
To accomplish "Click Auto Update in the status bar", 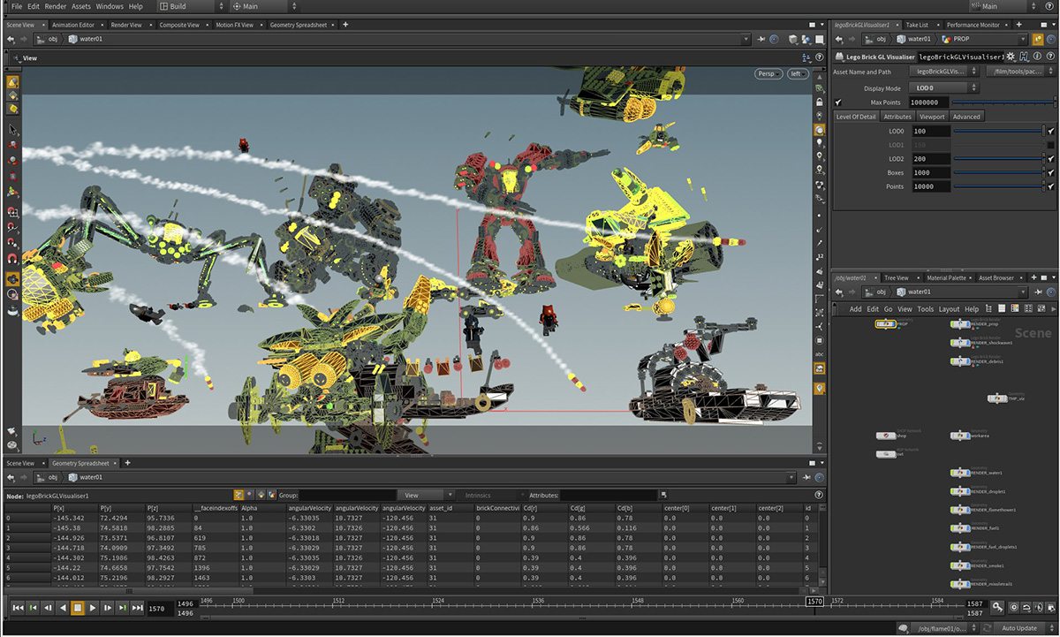I will (1018, 628).
